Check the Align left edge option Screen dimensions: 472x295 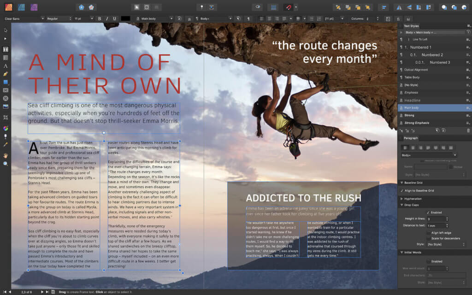428,233
